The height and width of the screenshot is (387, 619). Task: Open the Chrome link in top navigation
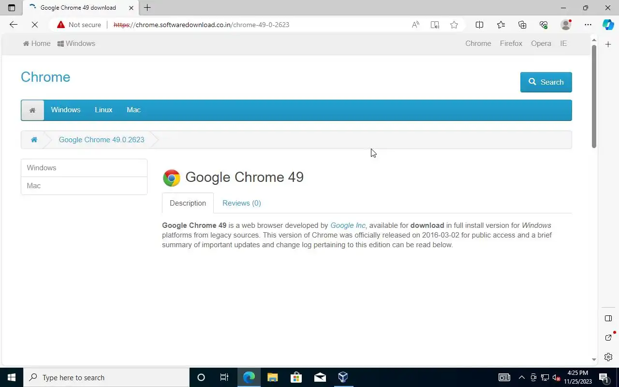[x=478, y=44]
